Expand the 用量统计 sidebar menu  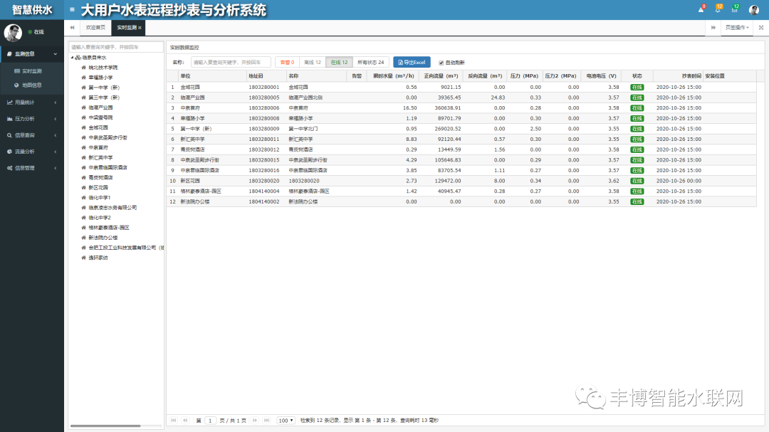[31, 102]
